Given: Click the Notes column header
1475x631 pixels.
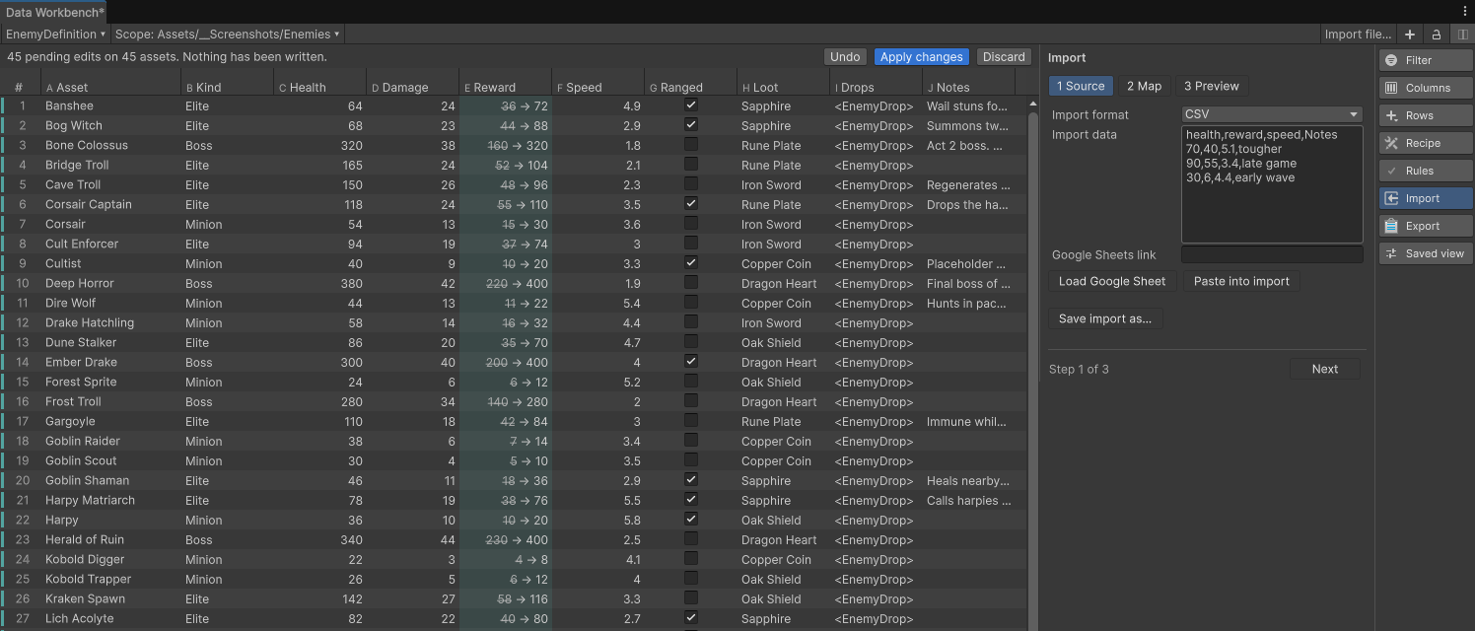Looking at the screenshot, I should pos(968,87).
